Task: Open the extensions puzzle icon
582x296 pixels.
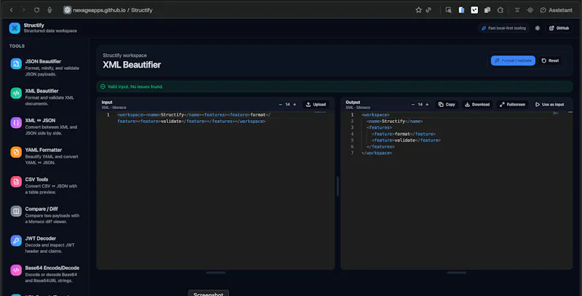Action: tap(501, 10)
